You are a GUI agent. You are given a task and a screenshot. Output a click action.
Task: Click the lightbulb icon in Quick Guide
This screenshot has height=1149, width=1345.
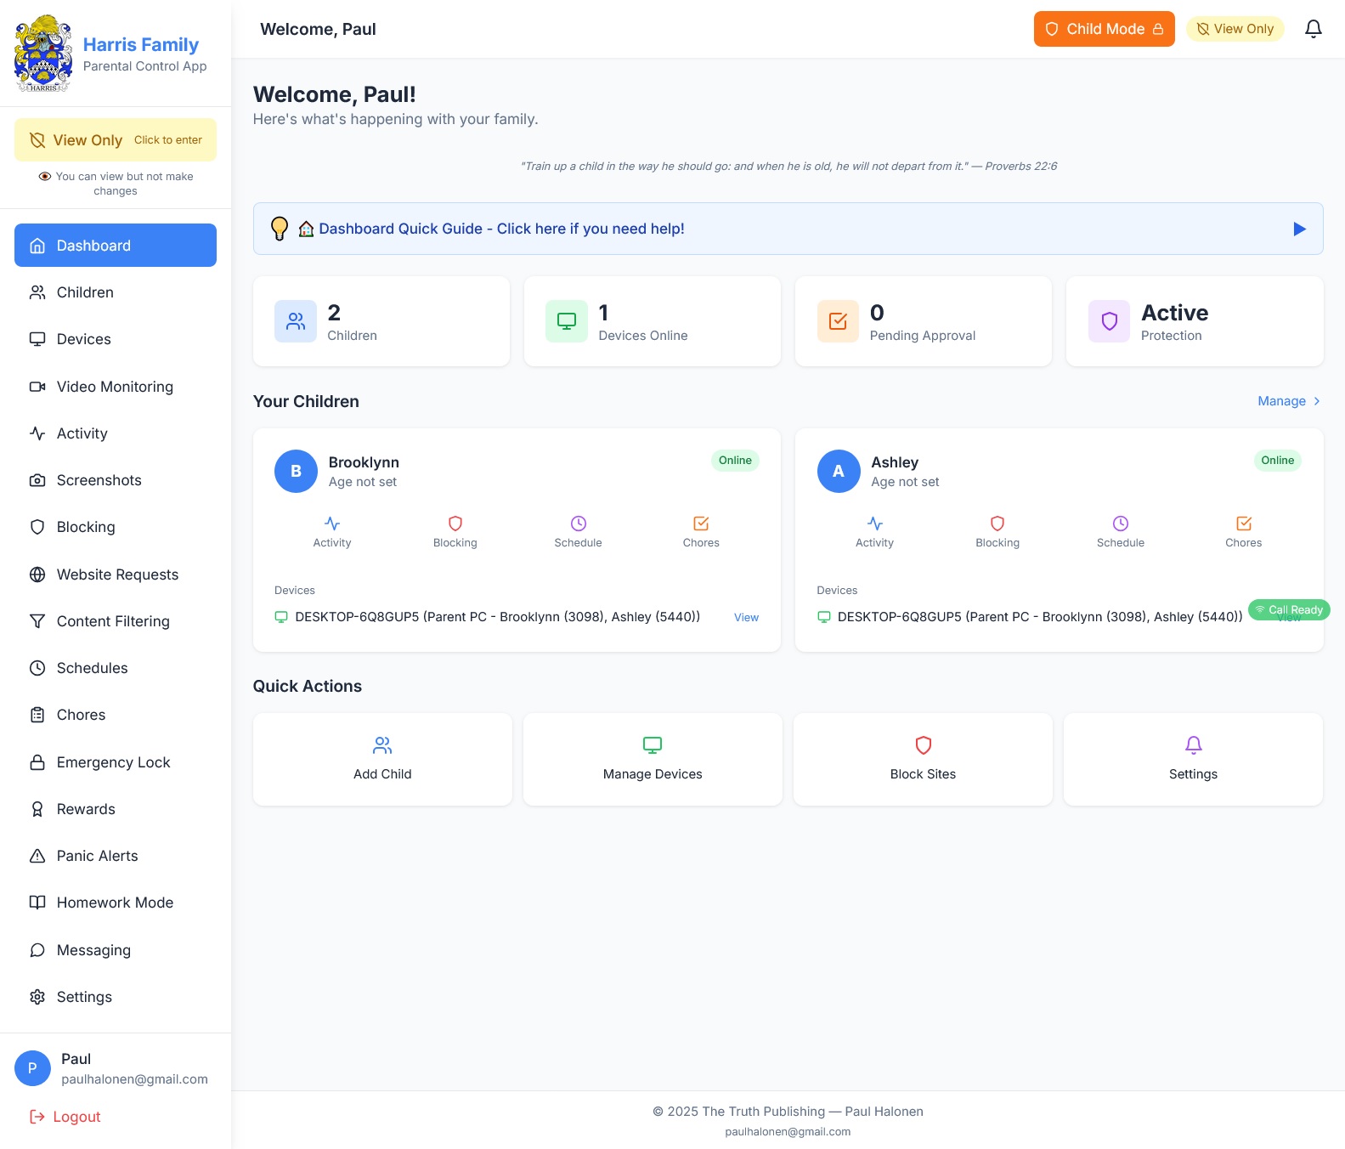tap(280, 229)
